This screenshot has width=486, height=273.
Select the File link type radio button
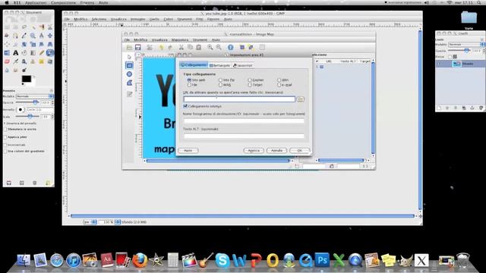pyautogui.click(x=189, y=84)
